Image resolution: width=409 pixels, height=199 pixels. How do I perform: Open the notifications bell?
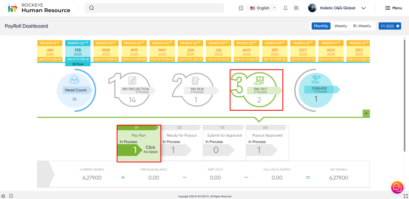(285, 8)
